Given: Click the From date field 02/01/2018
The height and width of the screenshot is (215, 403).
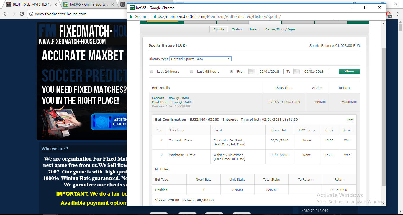Looking at the screenshot, I should (271, 71).
